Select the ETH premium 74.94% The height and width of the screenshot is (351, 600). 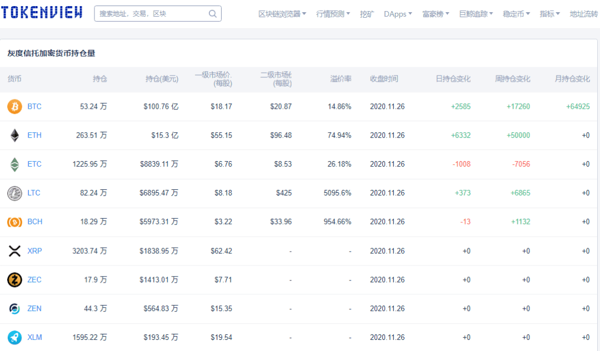[339, 136]
